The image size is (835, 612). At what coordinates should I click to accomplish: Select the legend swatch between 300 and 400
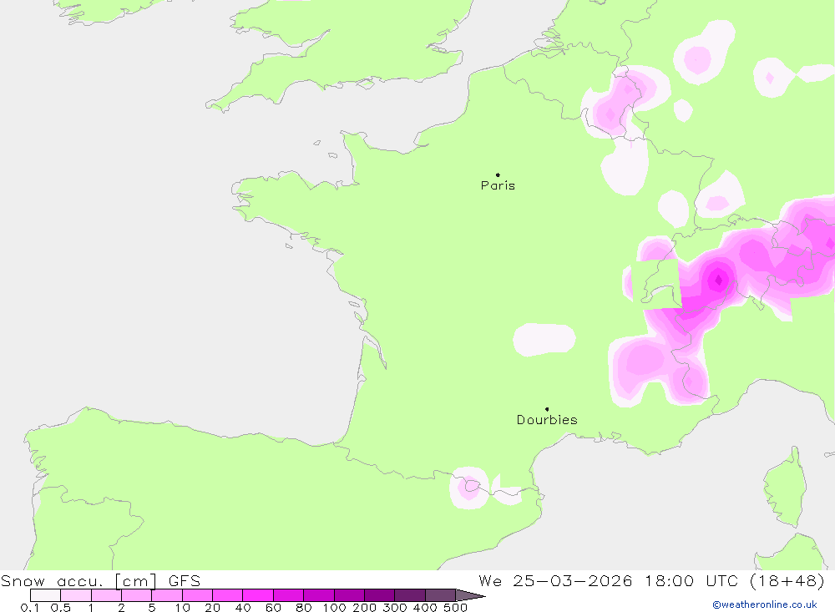point(409,595)
